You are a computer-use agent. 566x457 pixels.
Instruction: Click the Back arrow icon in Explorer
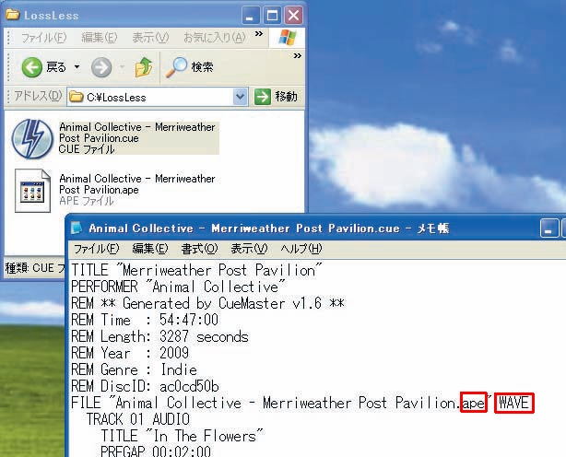[x=31, y=67]
